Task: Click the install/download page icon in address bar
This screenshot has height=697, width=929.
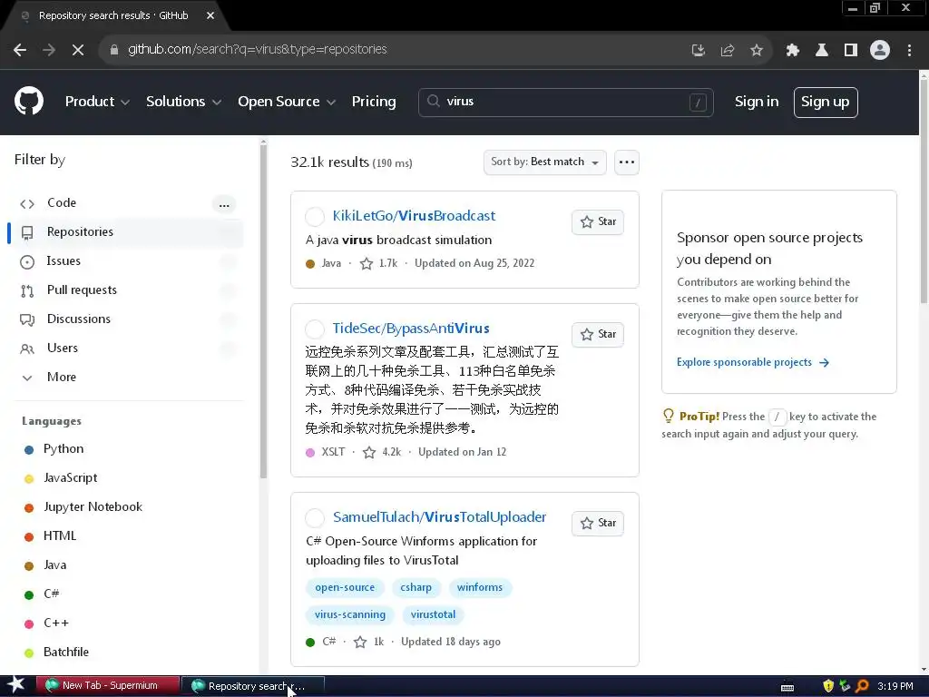Action: (699, 51)
